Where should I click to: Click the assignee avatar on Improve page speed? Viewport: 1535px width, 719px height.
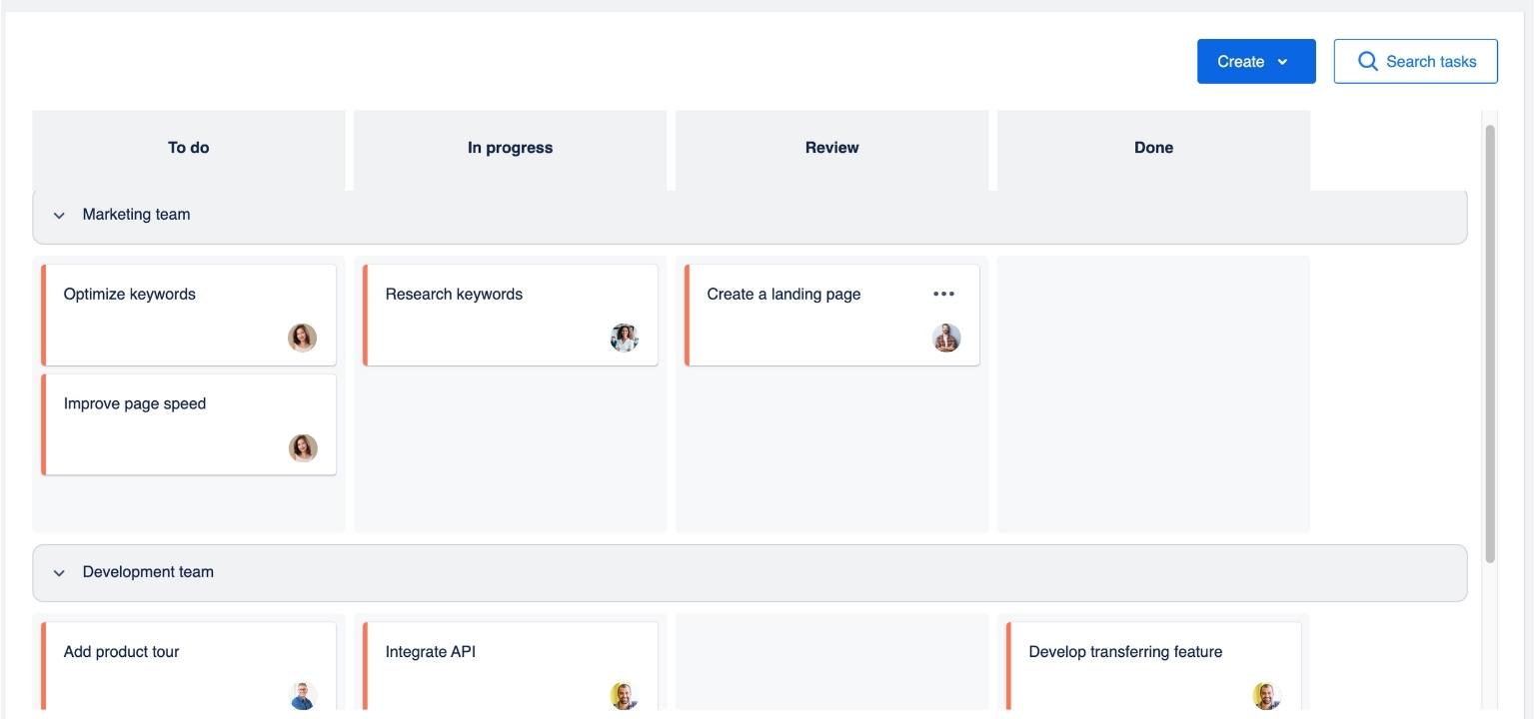point(304,446)
